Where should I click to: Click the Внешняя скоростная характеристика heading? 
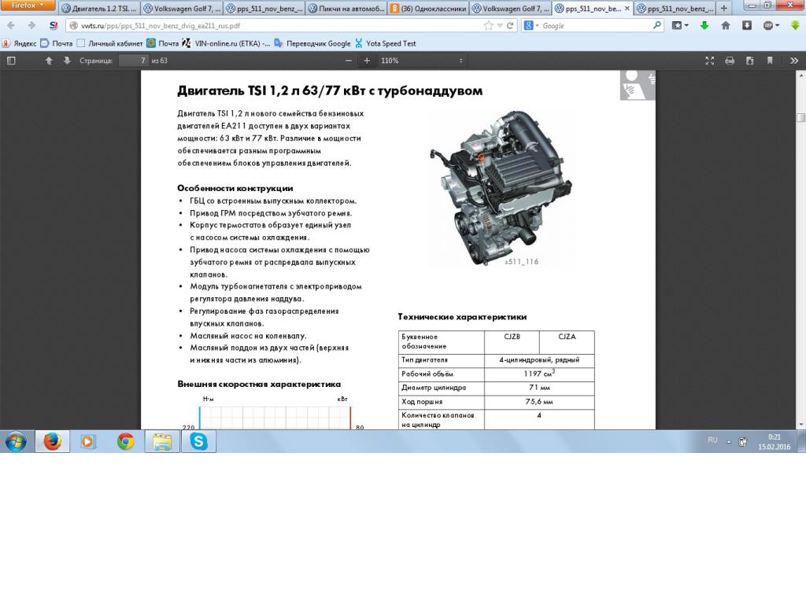[259, 384]
